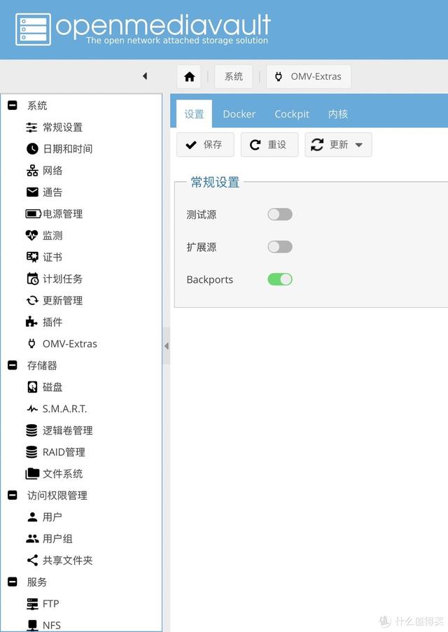Viewport: 448px width, 632px height.
Task: Click the 重设 reset button
Action: coord(269,144)
